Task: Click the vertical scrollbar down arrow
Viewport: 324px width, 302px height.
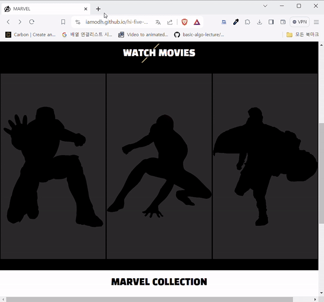Action: (x=321, y=293)
